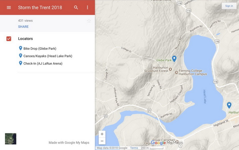Click the Sign in button
The height and width of the screenshot is (150, 239).
tap(228, 6)
